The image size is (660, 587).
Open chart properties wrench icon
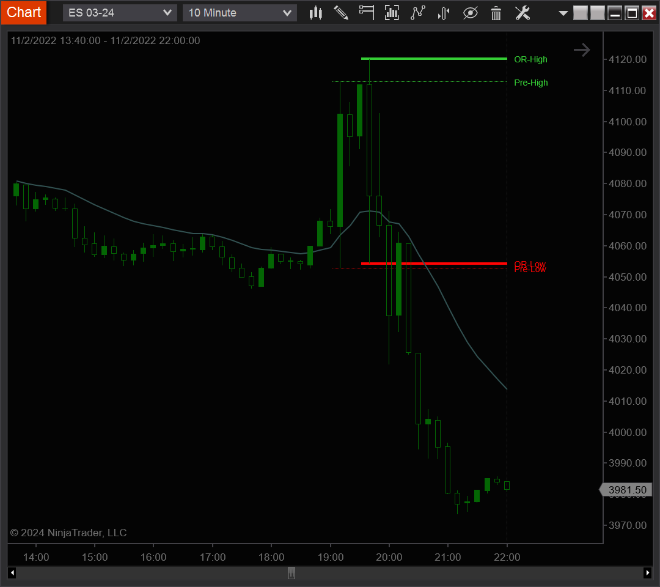pyautogui.click(x=522, y=13)
